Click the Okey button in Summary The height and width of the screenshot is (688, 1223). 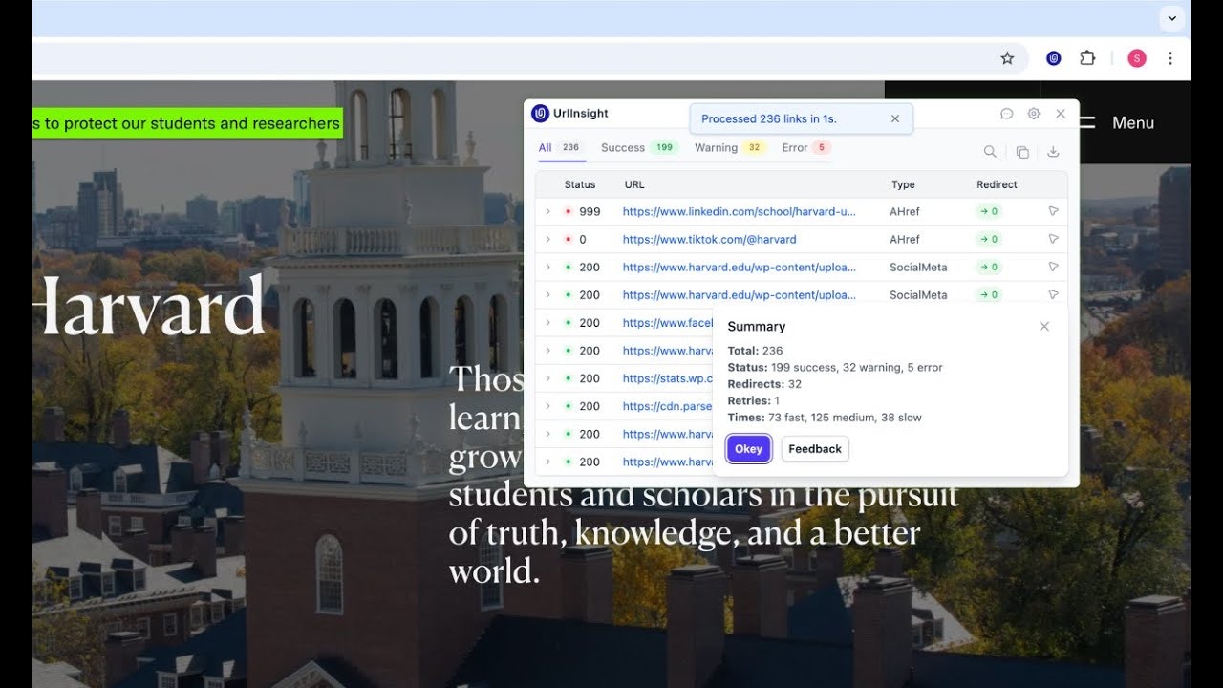point(748,449)
